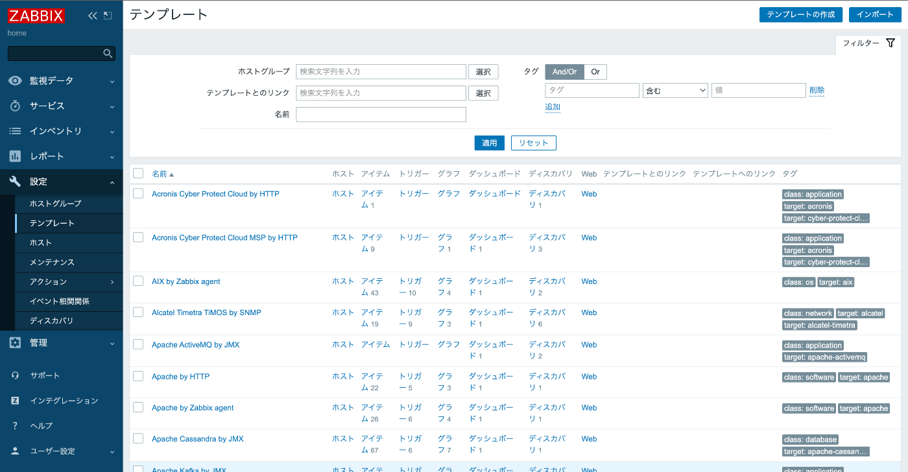Expand the レポート menu section
The height and width of the screenshot is (472, 908).
pos(112,157)
